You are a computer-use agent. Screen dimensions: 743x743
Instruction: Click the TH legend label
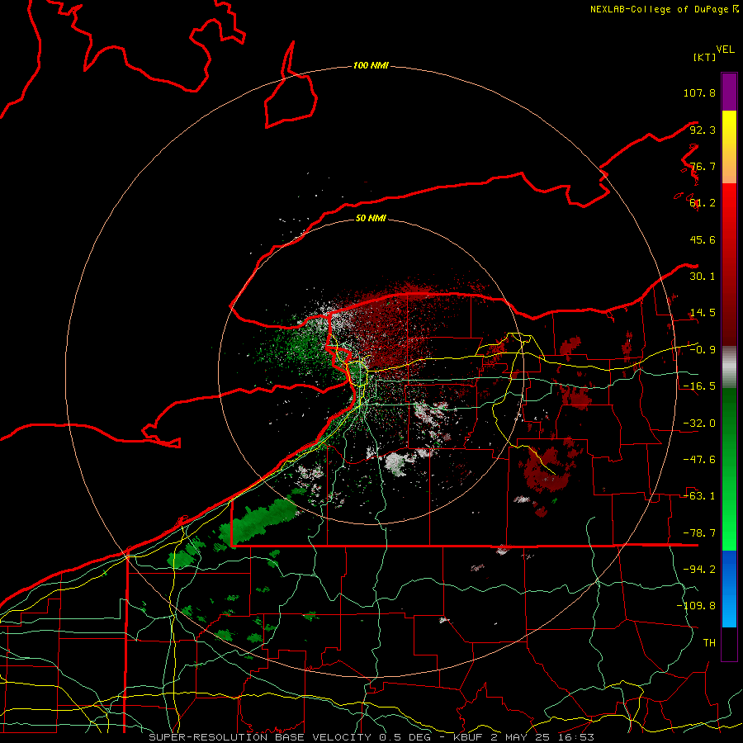coord(709,643)
